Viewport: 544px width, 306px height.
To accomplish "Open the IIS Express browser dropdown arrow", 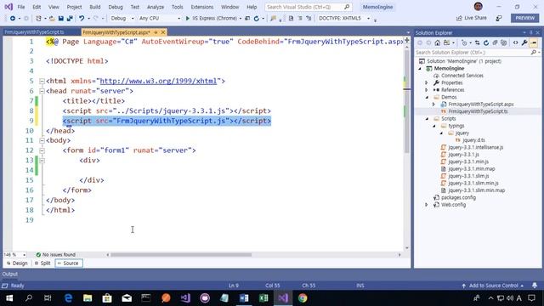I will [241, 19].
